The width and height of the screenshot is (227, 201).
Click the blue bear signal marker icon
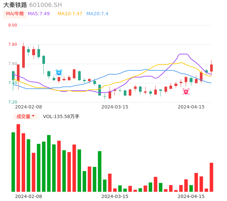(59, 73)
